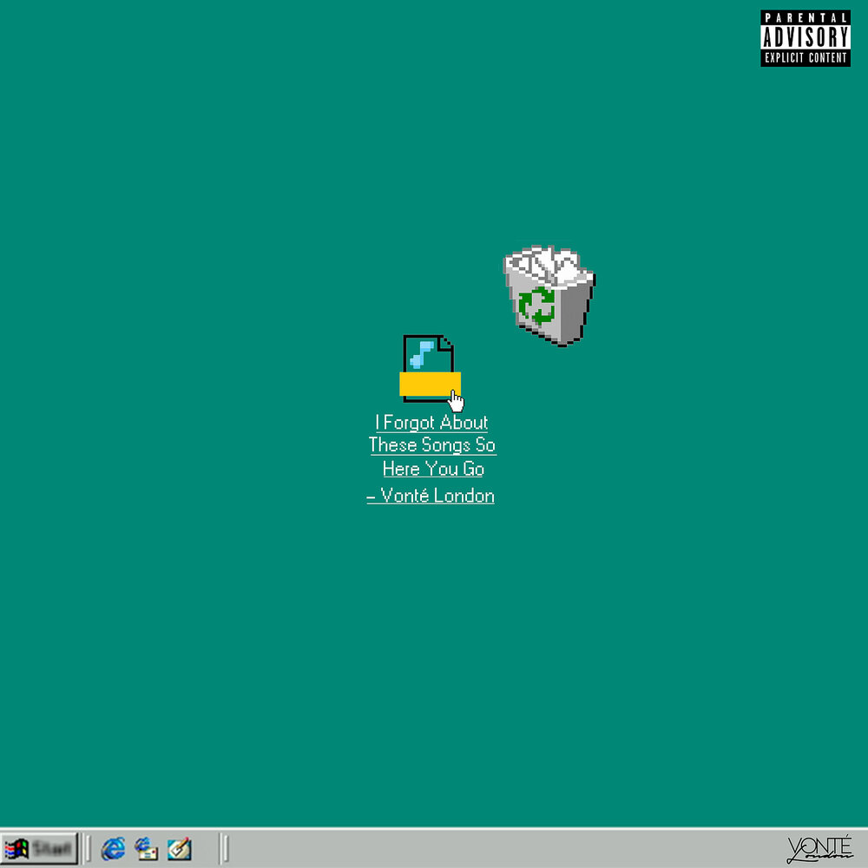Click the Quick Launch divider handle
Image resolution: width=868 pixels, height=868 pixels.
87,848
